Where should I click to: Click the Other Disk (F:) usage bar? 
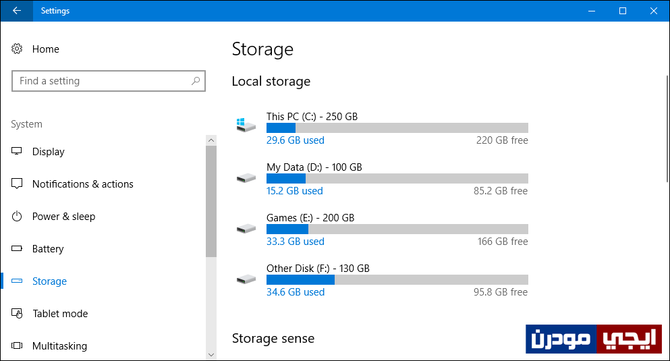pyautogui.click(x=397, y=280)
